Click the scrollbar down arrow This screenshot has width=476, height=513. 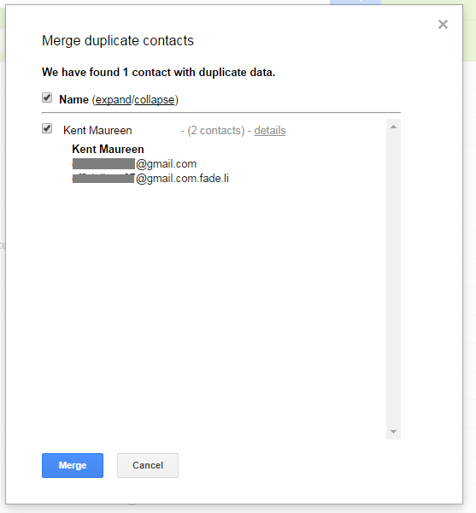point(393,432)
